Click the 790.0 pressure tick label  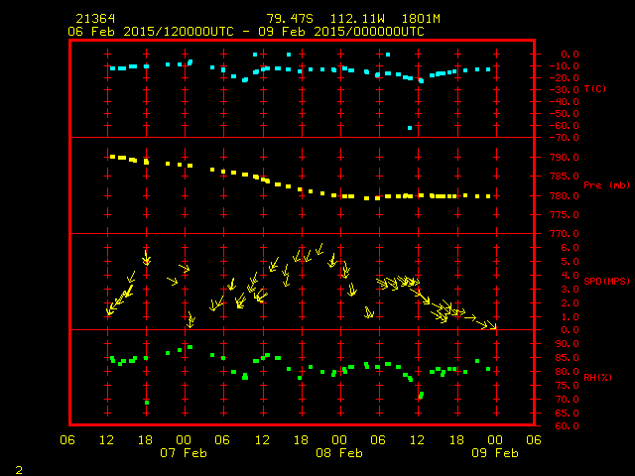(565, 158)
